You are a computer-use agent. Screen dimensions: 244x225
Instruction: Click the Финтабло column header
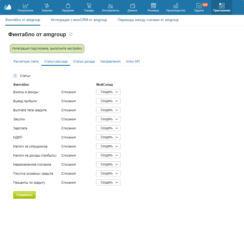[x=21, y=85]
